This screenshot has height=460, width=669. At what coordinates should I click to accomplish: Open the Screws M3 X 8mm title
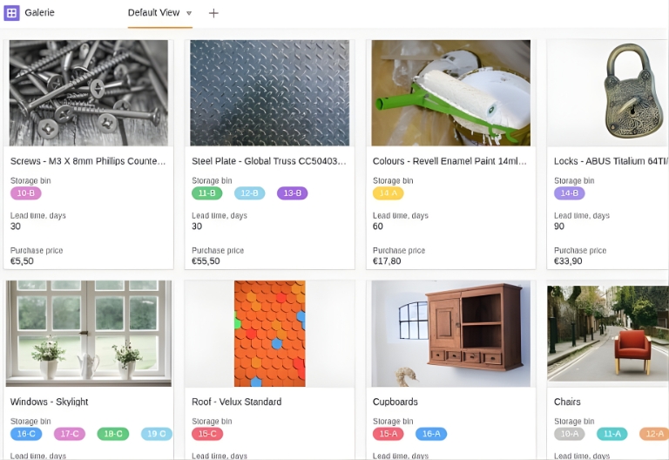pos(87,161)
